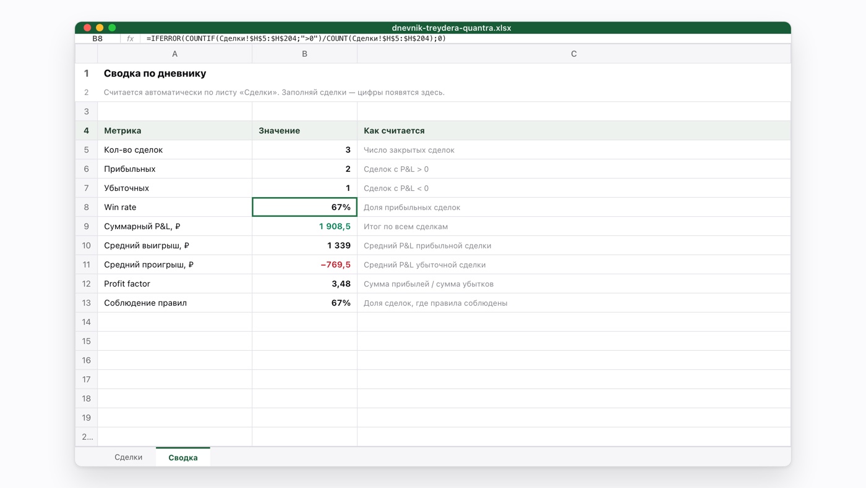Click the fx function icon
The height and width of the screenshot is (488, 866).
point(130,38)
